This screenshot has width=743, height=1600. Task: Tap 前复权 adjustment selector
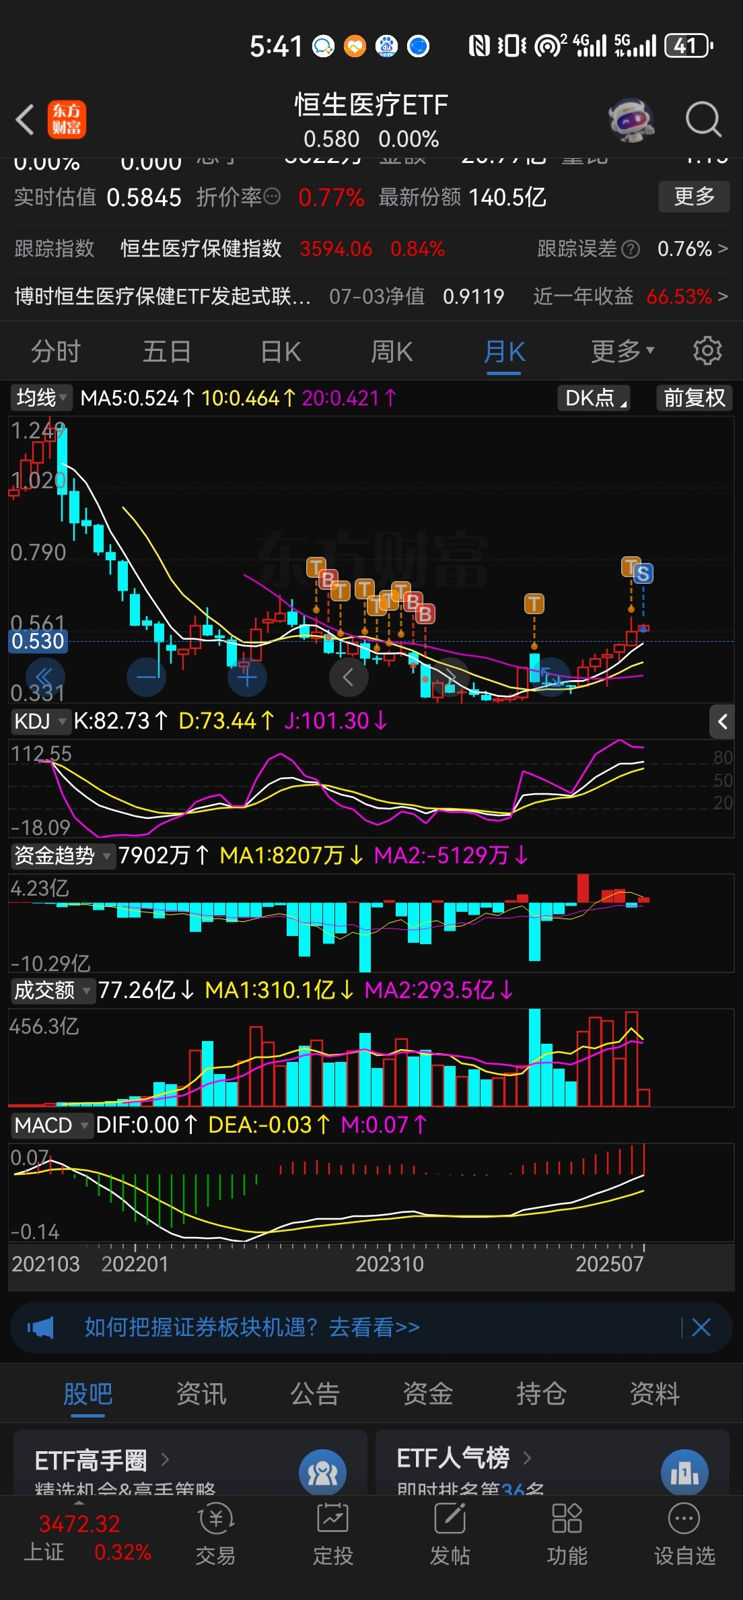[x=695, y=398]
